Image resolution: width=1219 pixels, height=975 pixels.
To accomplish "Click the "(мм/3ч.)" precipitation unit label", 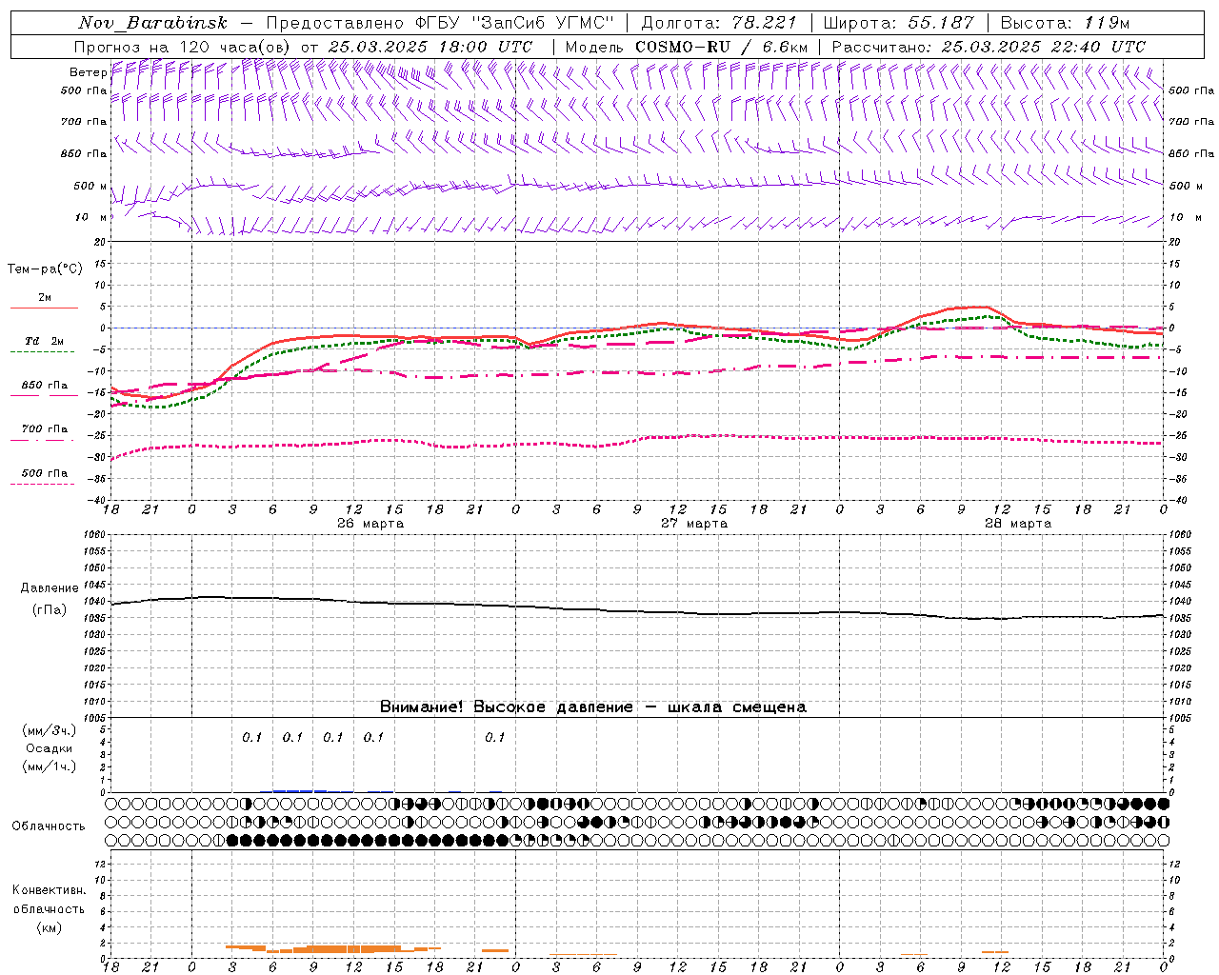I will pyautogui.click(x=50, y=730).
